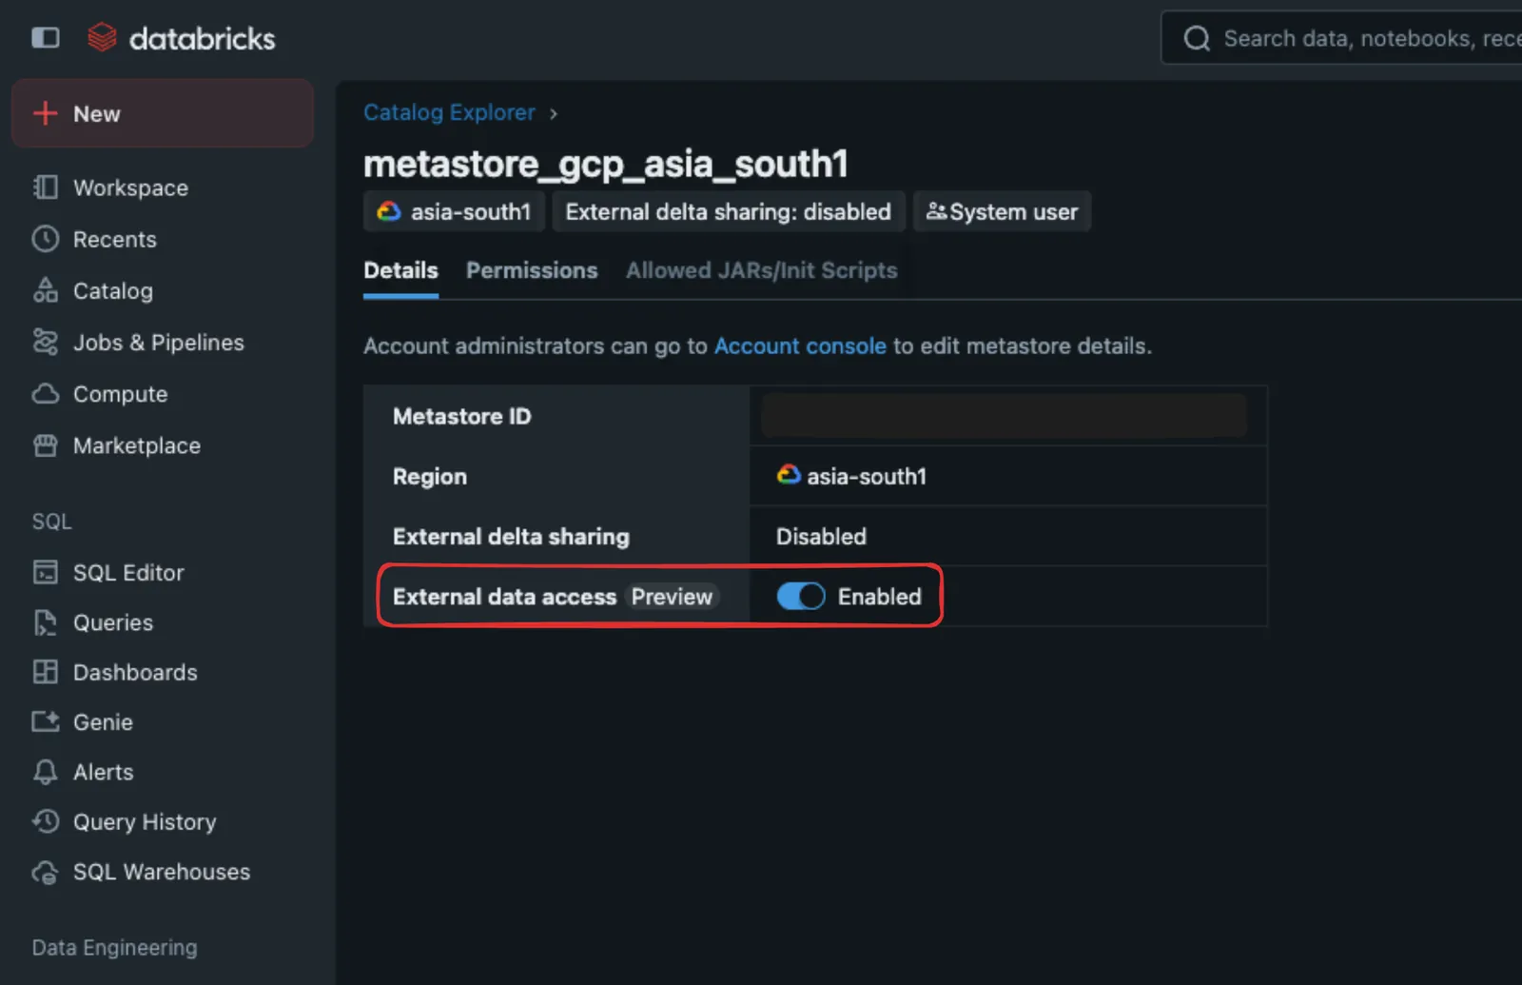Click the SQL section header in sidebar
Viewport: 1522px width, 985px height.
tap(51, 522)
